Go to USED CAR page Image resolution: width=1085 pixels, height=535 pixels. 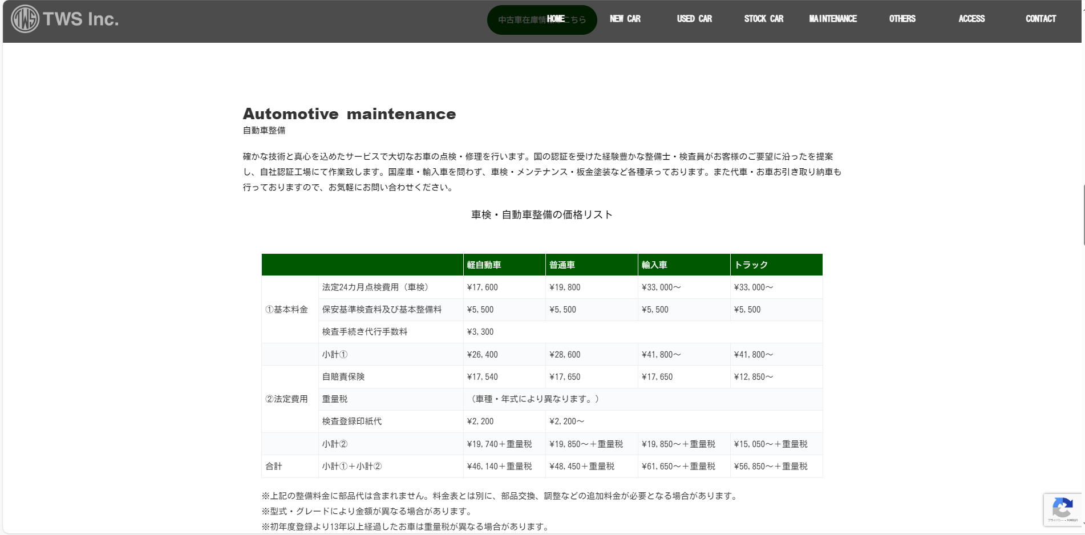pos(694,19)
